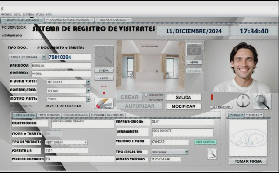Screen dimensions: 279x173
Task: Click the fingerprint scan icon
Action: [x=262, y=101]
